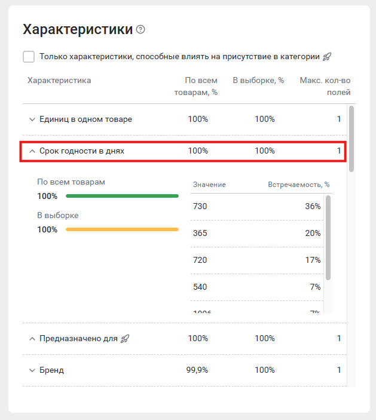This screenshot has height=420, width=376.
Task: Click rocket icon beside category presence filter
Action: pos(327,57)
